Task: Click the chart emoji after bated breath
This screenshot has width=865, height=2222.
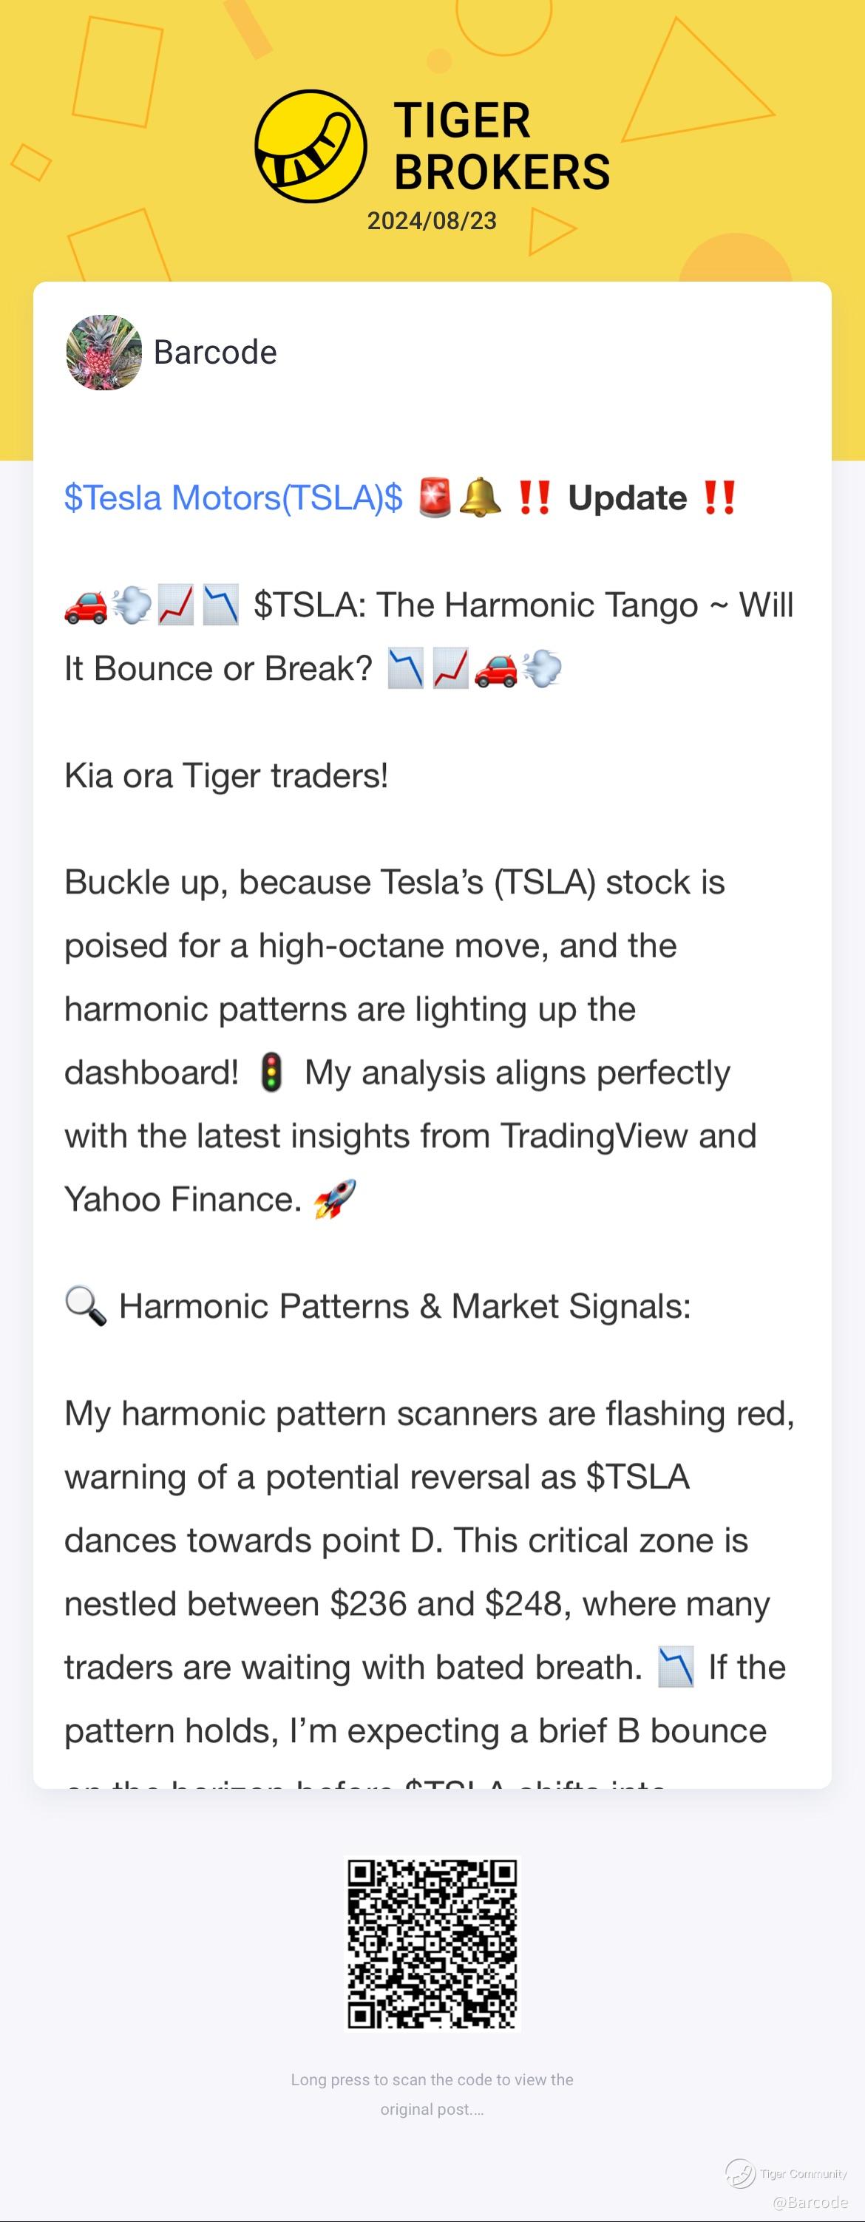Action: click(675, 1668)
